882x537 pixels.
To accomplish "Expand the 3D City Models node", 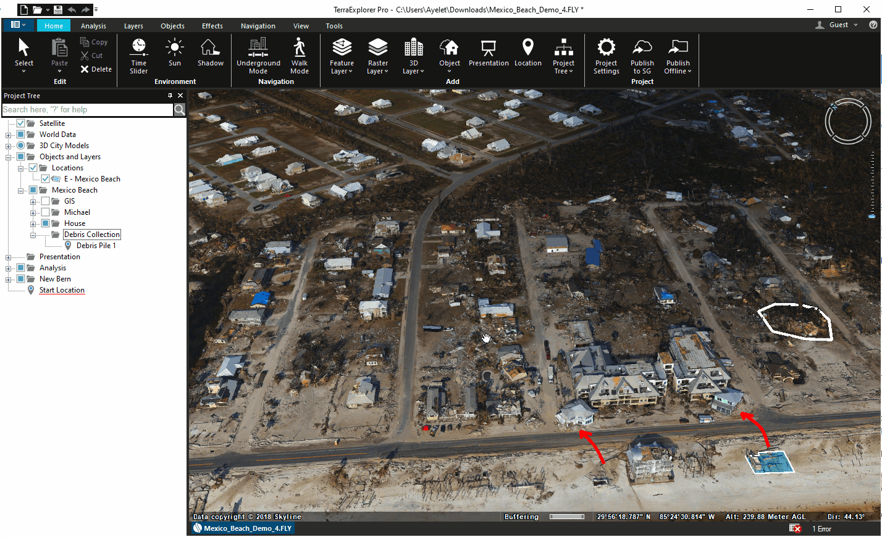I will click(x=8, y=146).
